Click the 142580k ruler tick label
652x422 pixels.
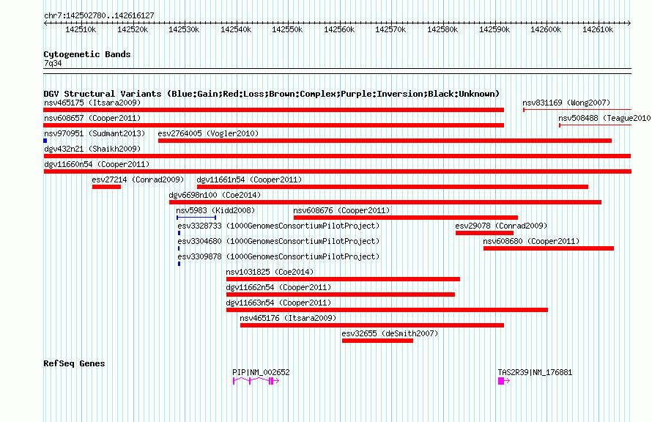coord(442,29)
